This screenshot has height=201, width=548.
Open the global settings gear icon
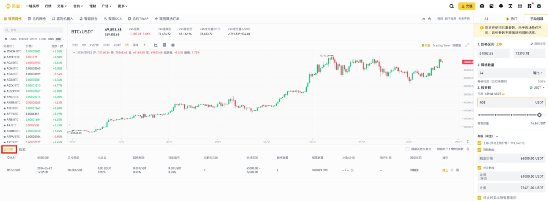[540, 6]
